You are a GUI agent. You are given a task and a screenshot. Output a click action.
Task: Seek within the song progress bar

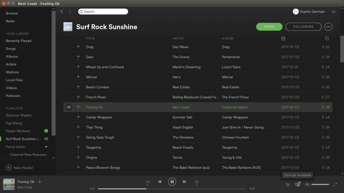pos(172,189)
